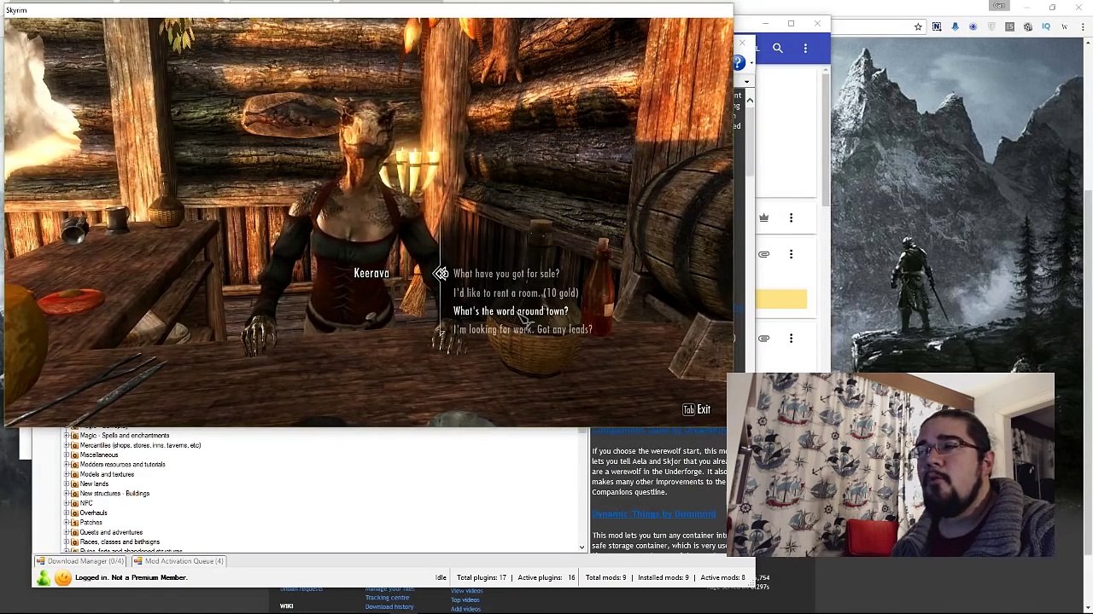Open 'Dynamic Things by Dominoid' link

pyautogui.click(x=654, y=514)
